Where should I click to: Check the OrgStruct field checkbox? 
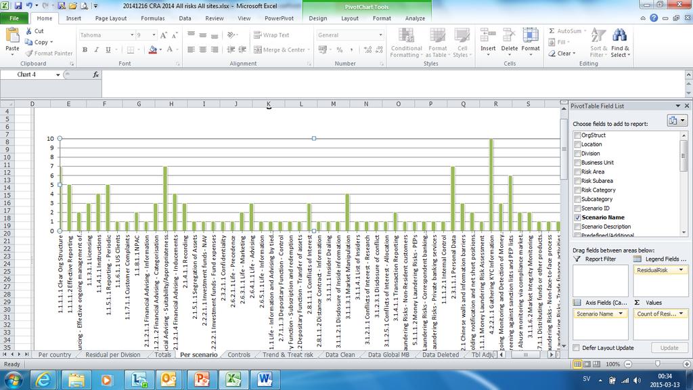pos(577,135)
